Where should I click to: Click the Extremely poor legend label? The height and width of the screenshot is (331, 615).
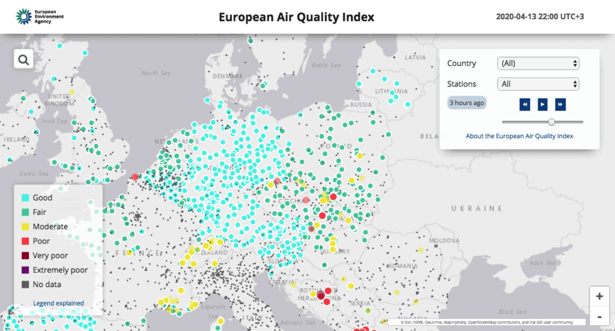60,270
